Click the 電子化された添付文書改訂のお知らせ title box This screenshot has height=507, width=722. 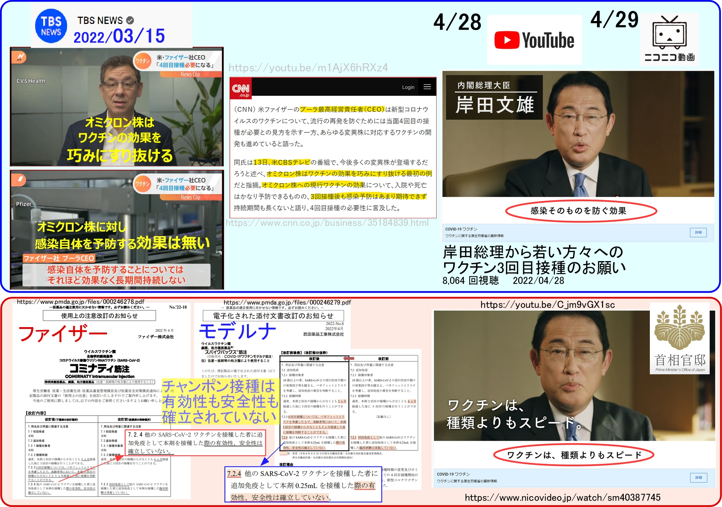273,316
